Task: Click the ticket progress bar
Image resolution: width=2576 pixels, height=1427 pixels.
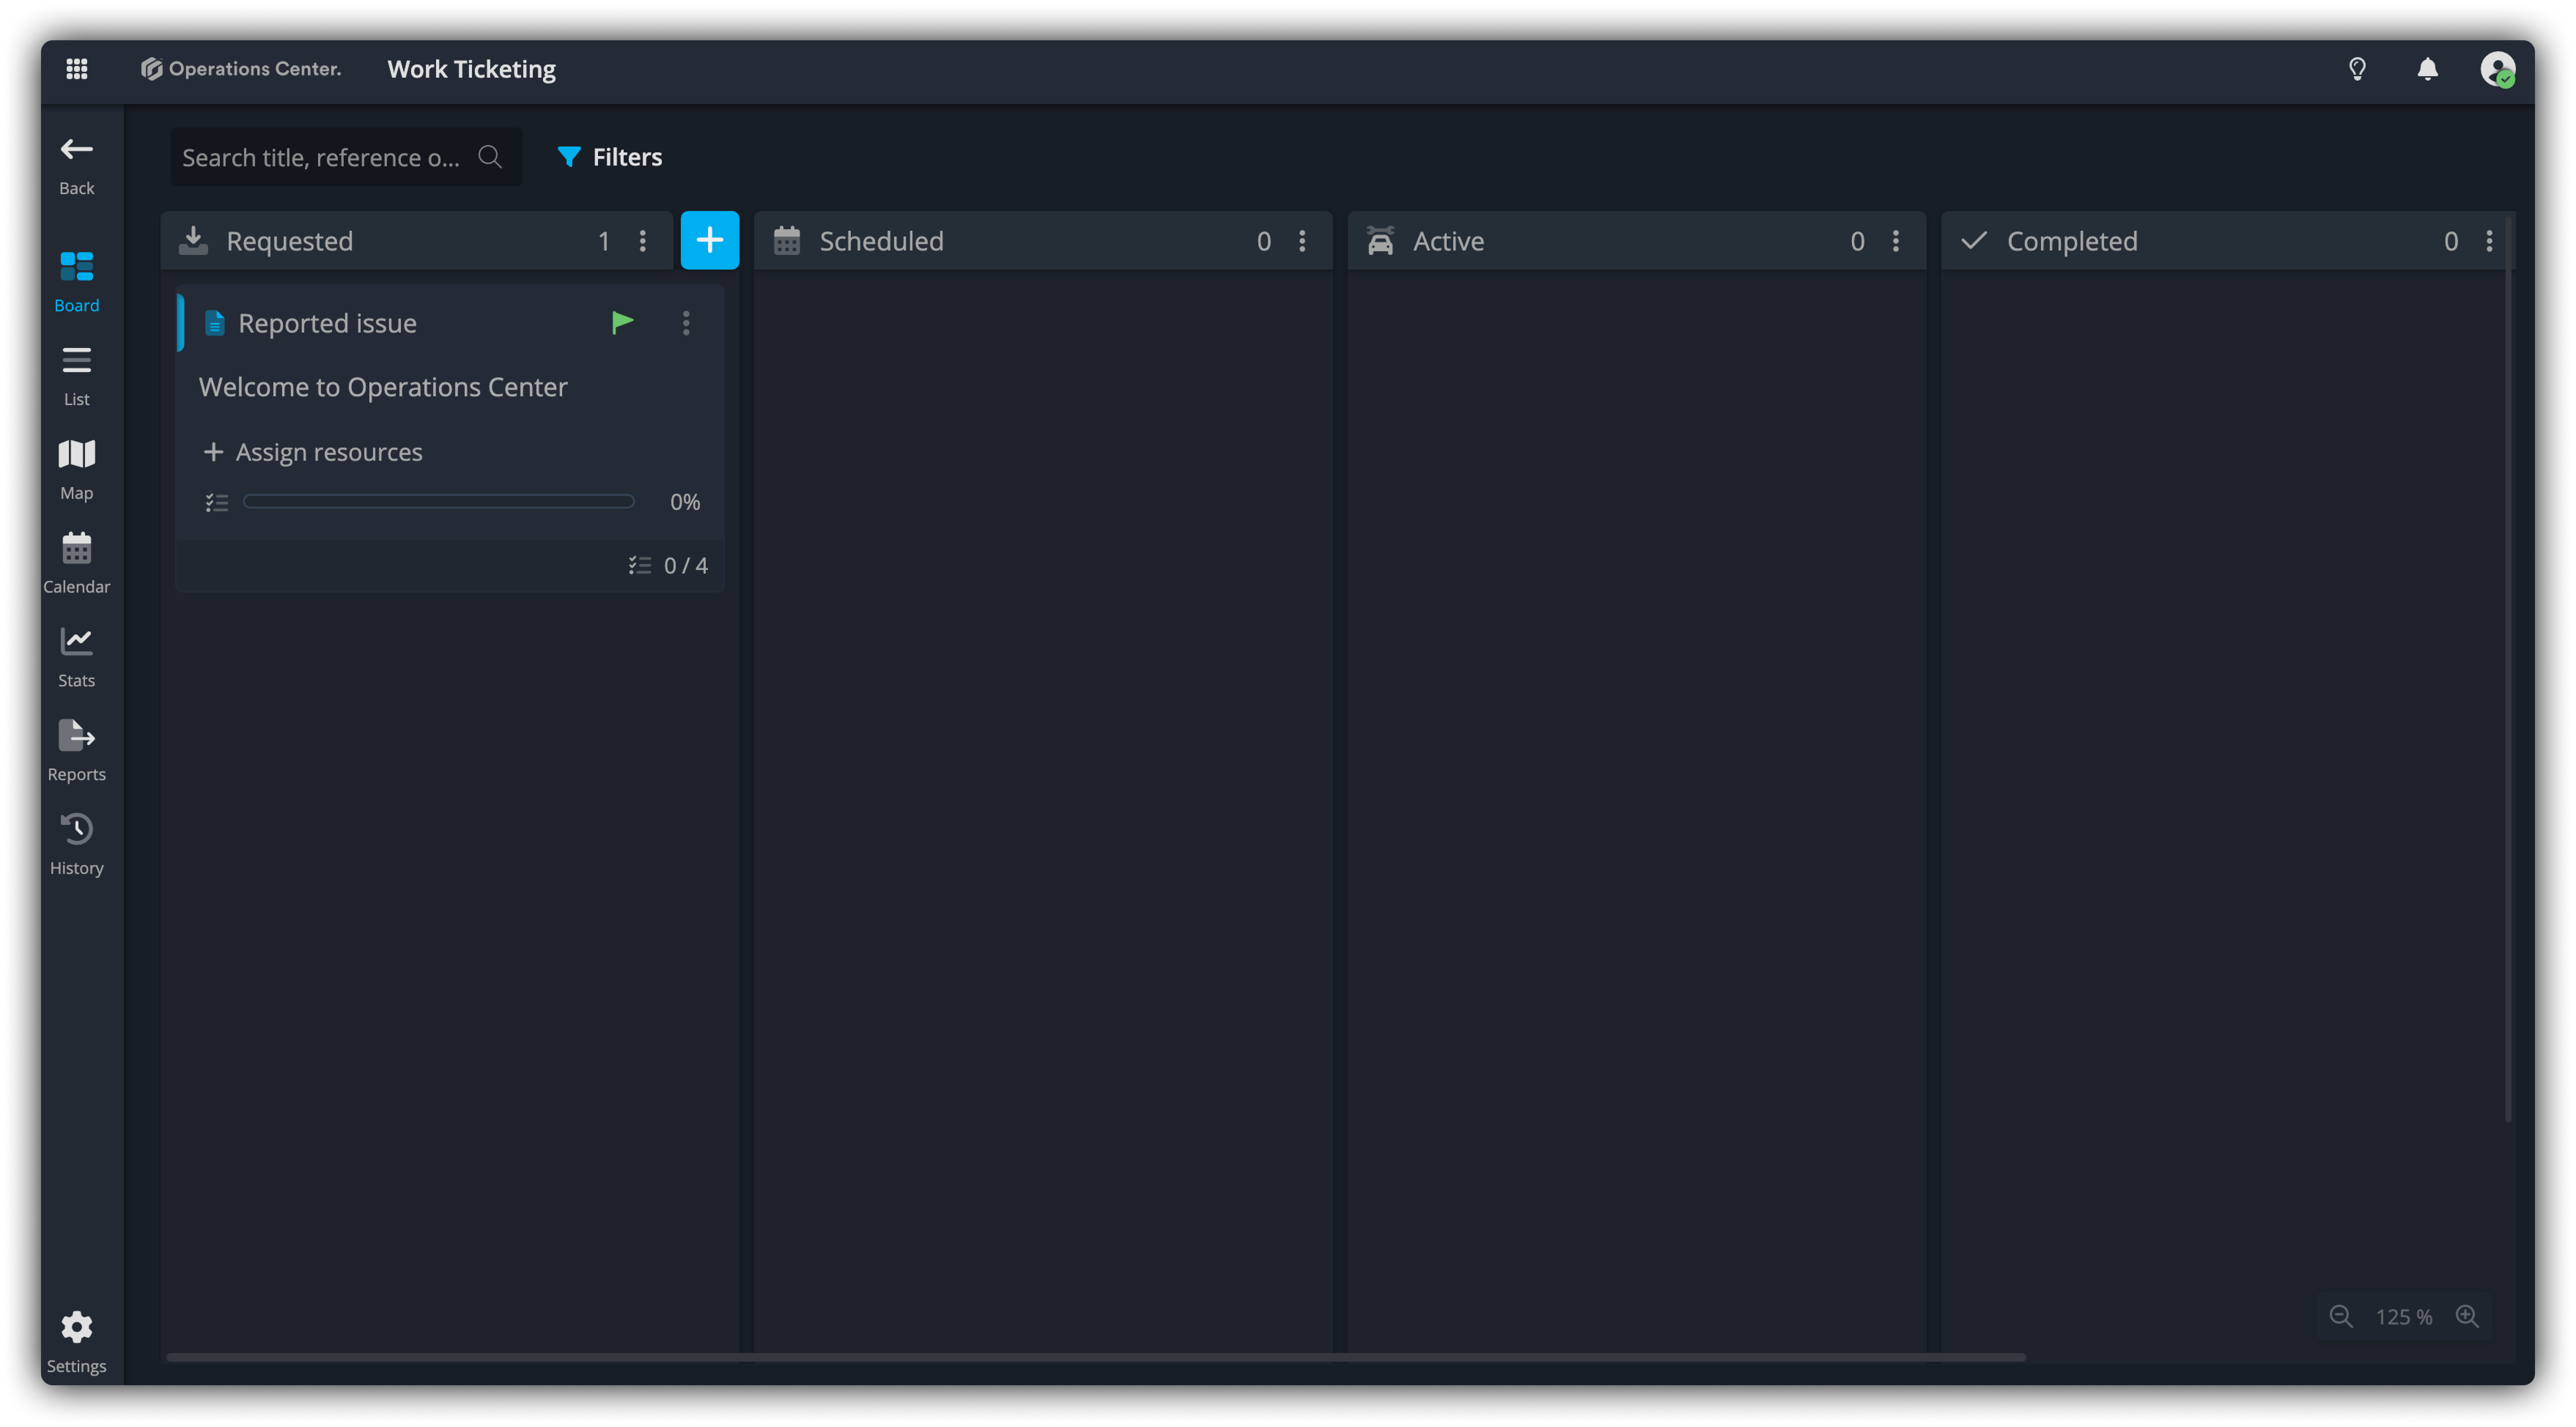Action: (439, 502)
